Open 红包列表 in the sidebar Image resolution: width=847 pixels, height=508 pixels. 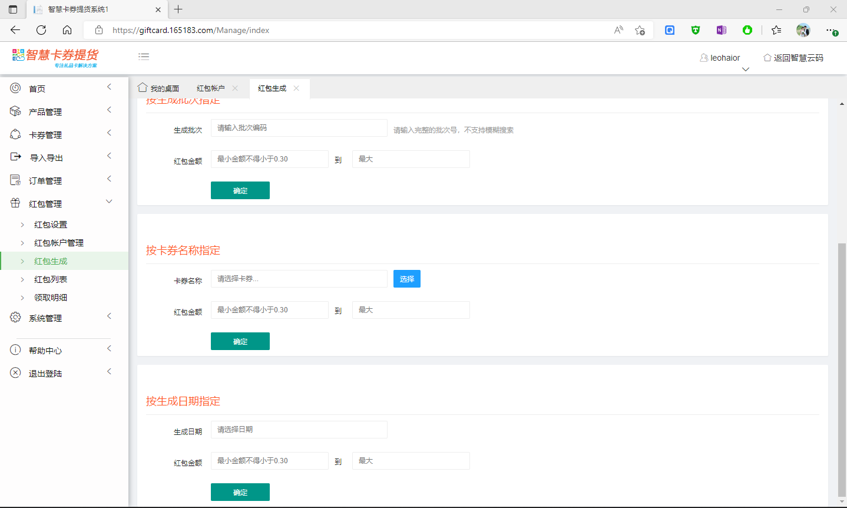[51, 279]
